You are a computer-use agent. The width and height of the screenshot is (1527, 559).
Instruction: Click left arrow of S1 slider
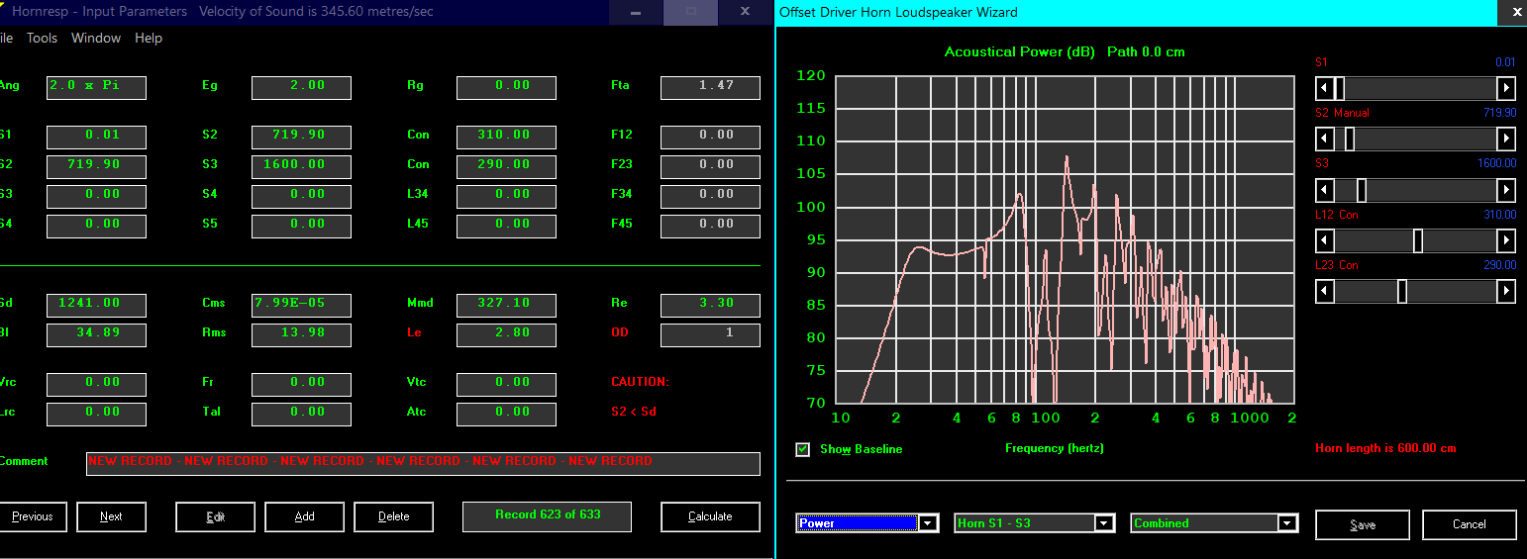click(x=1323, y=87)
